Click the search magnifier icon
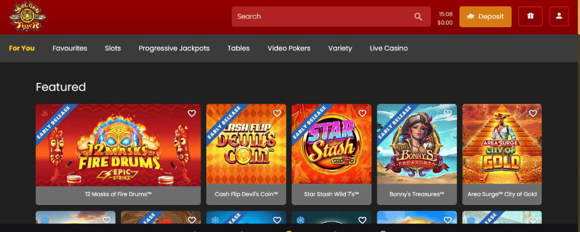The width and height of the screenshot is (580, 232). pos(418,17)
